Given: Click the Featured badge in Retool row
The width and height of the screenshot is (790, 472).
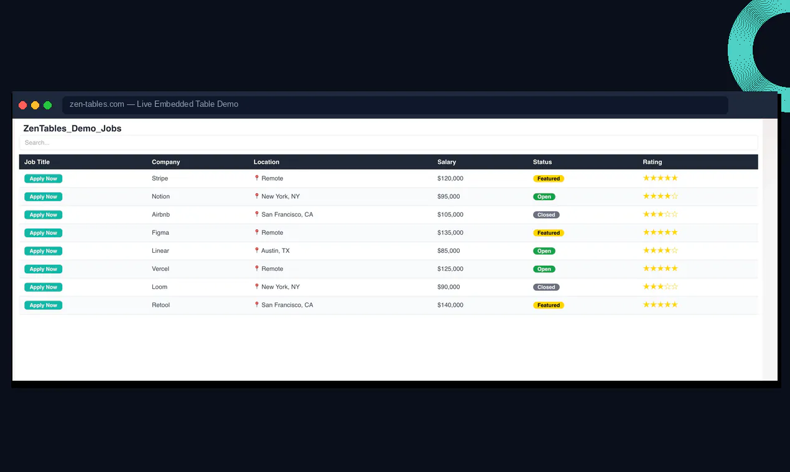Looking at the screenshot, I should point(549,305).
